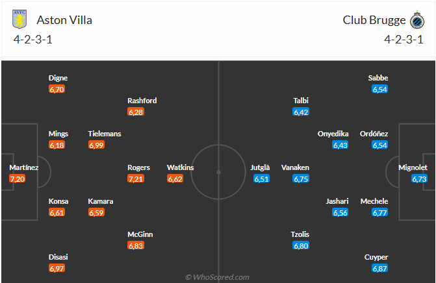
Task: Click player name Rashford
Action: coord(142,101)
